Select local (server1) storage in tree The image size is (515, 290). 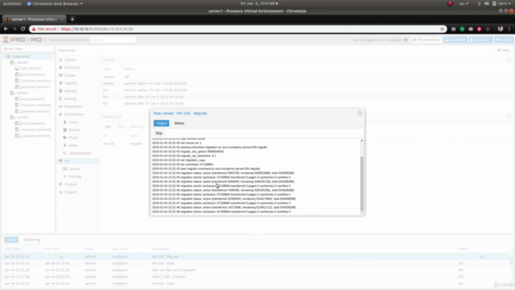tap(33, 75)
